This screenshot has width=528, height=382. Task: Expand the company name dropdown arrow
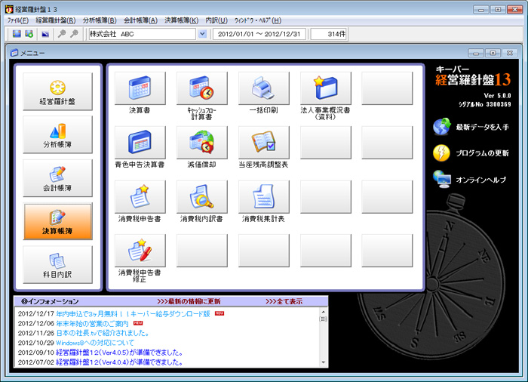point(202,34)
